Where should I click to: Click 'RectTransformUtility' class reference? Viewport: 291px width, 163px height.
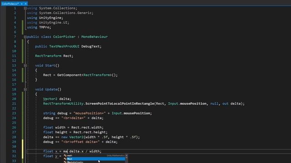[x=63, y=104]
